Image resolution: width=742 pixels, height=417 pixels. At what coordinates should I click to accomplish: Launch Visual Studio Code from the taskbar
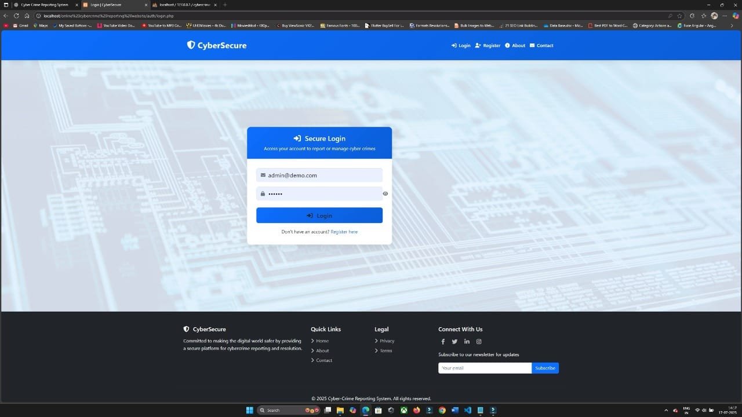467,410
